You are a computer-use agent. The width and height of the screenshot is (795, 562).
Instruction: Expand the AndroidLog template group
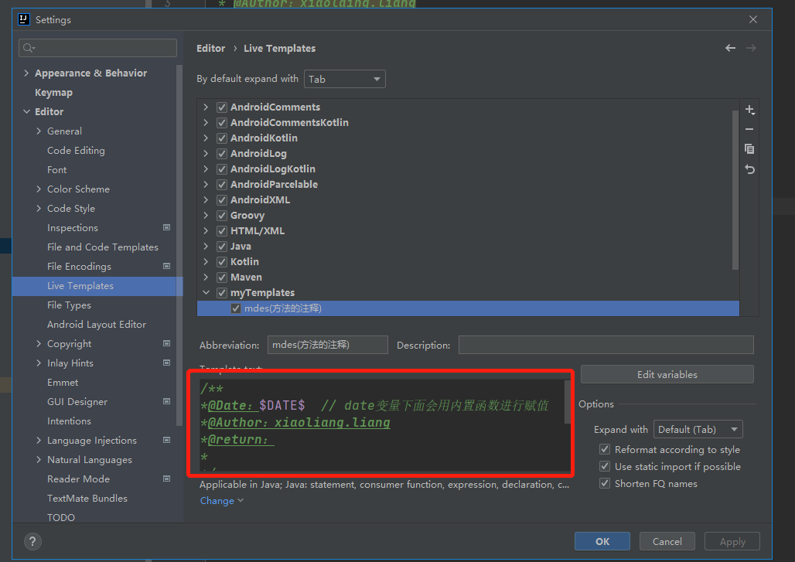(x=206, y=154)
